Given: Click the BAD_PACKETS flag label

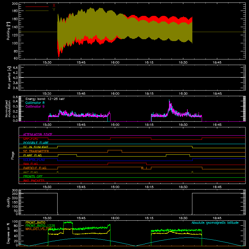Looking at the screenshot, I should click(x=34, y=181).
